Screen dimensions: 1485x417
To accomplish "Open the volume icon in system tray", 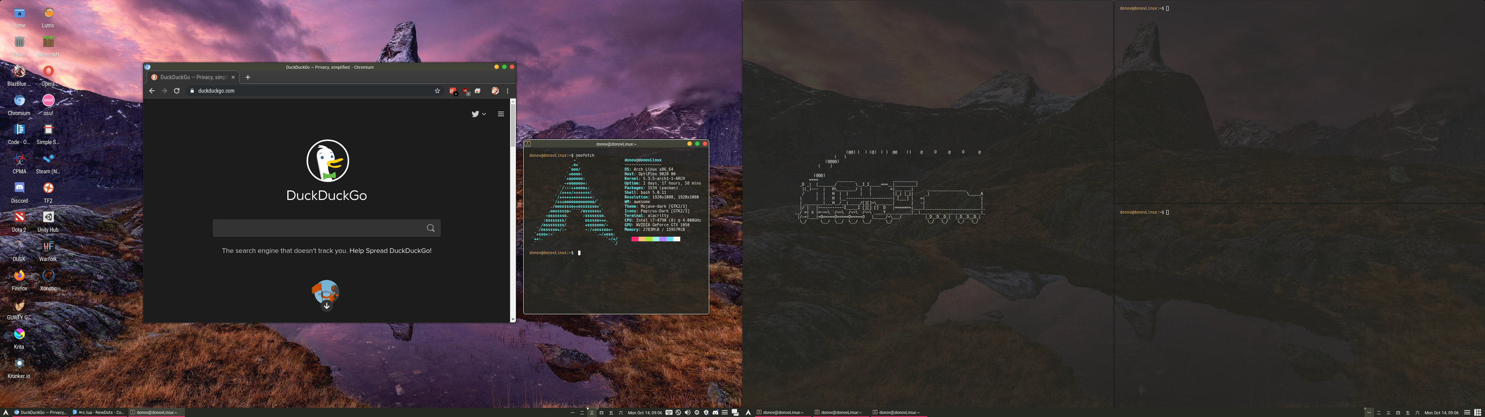I will pyautogui.click(x=688, y=412).
